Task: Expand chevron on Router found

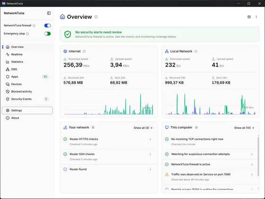Action: coord(150,170)
